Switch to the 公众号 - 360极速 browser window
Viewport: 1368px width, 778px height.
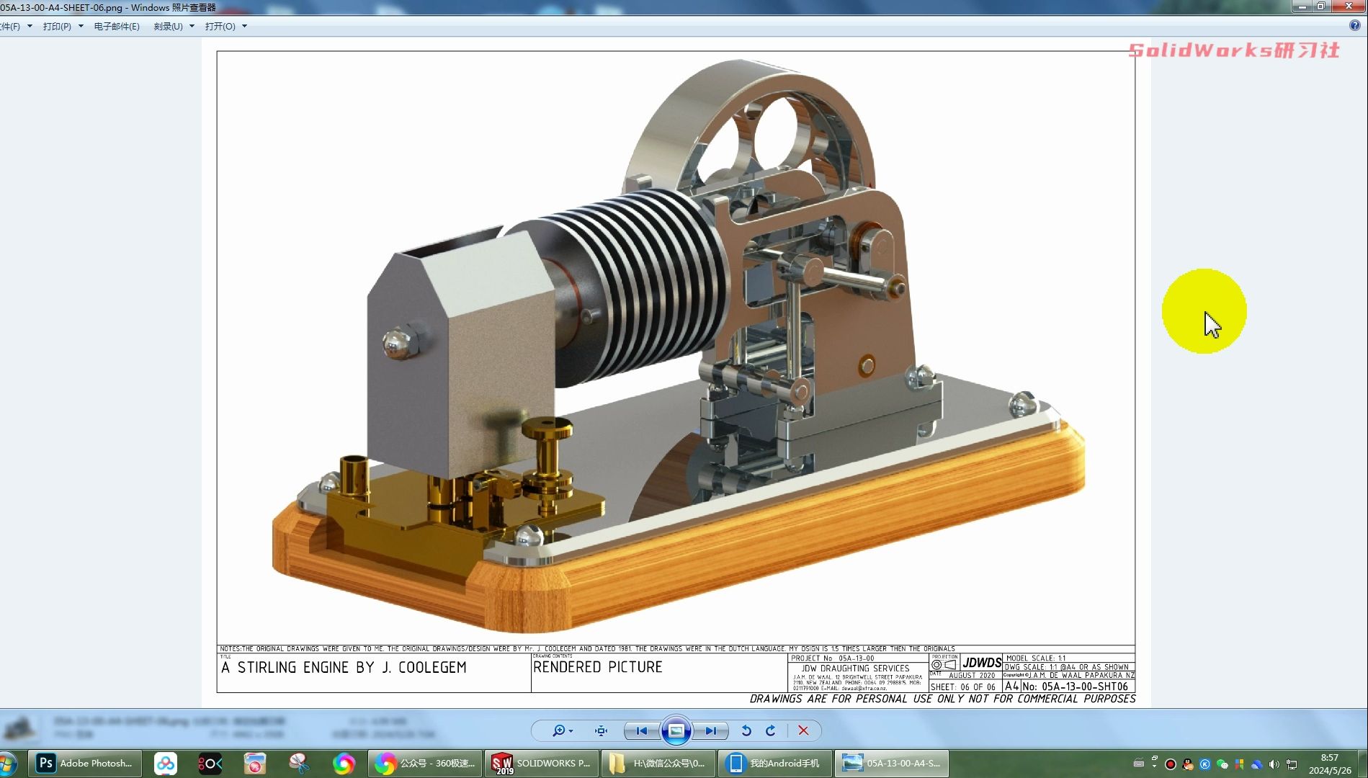coord(424,763)
